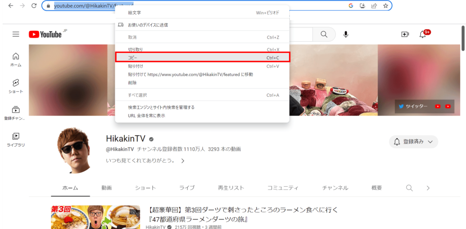Screen dimensions: 466x229
Task: Select 削除 in the context menu
Action: [x=202, y=83]
